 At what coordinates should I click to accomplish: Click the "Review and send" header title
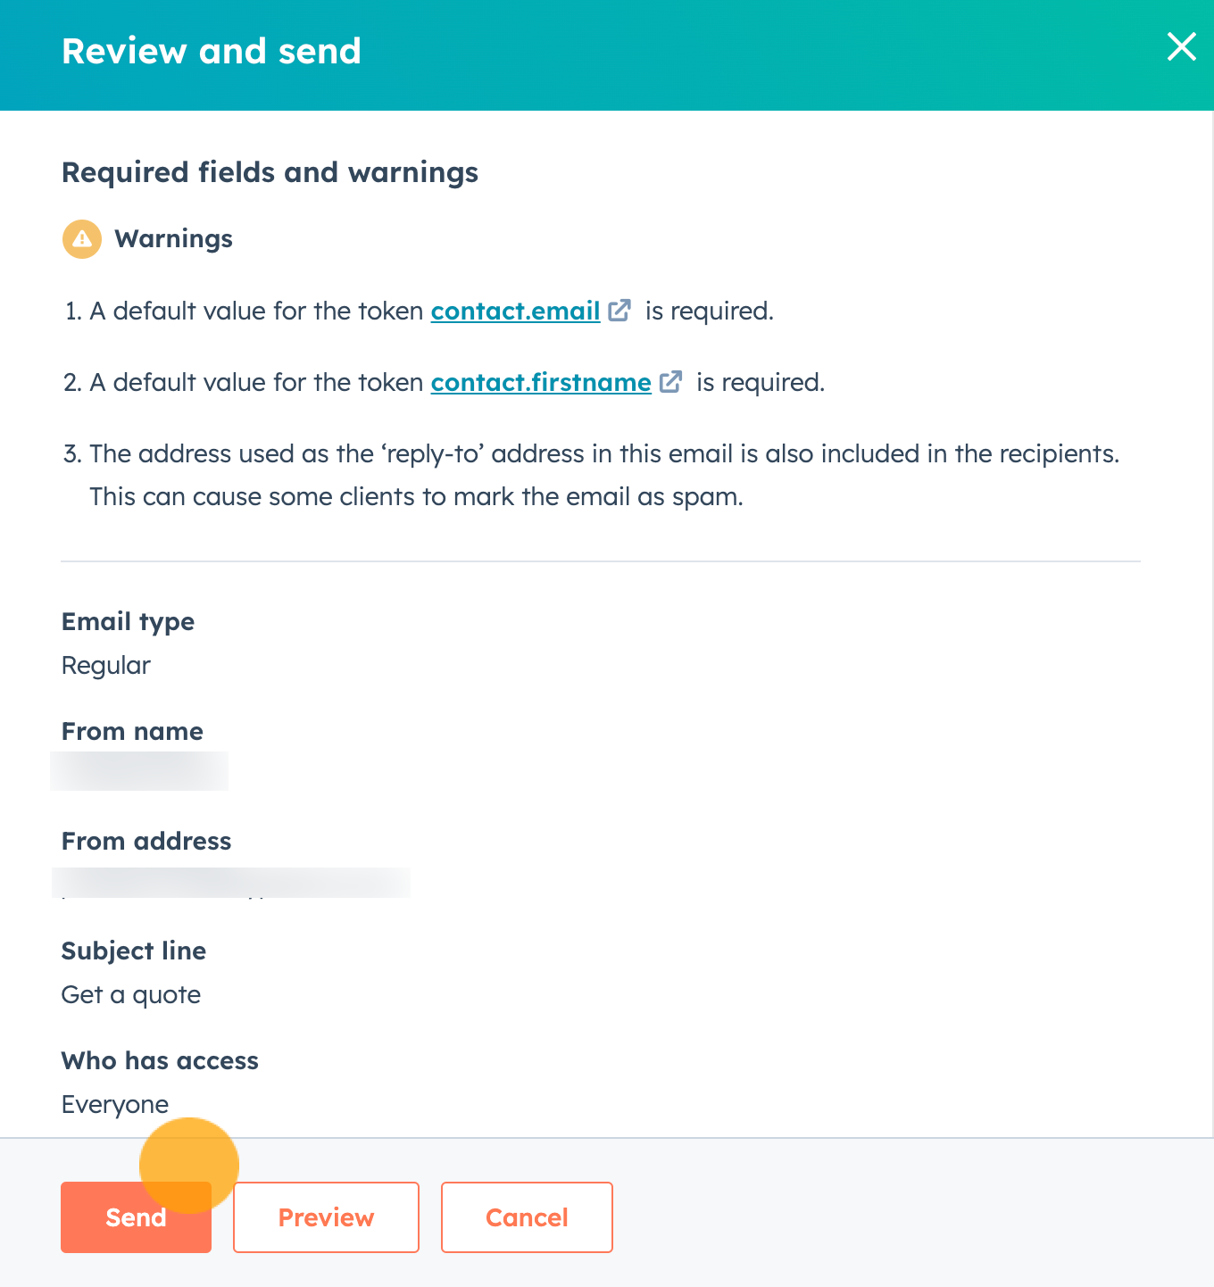pyautogui.click(x=212, y=52)
